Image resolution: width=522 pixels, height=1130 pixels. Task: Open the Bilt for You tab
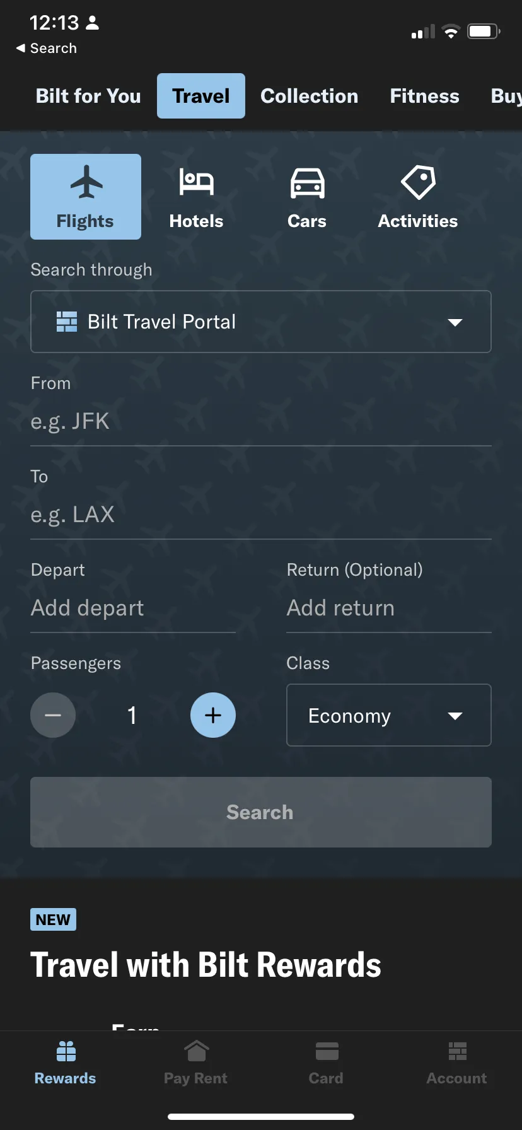point(88,96)
